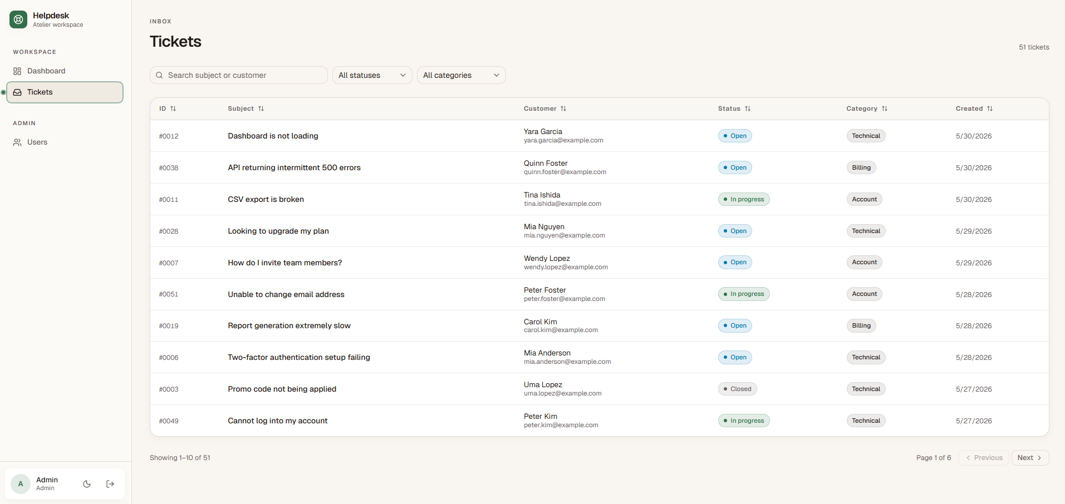This screenshot has height=504, width=1065.
Task: Click ticket ID #0051
Action: tap(169, 294)
